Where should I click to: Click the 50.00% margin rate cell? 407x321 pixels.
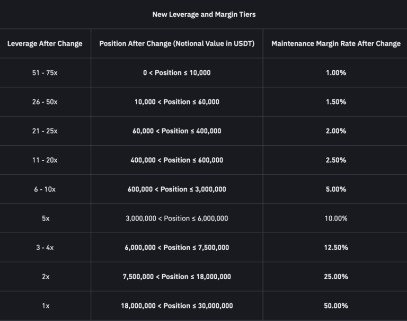coord(335,305)
